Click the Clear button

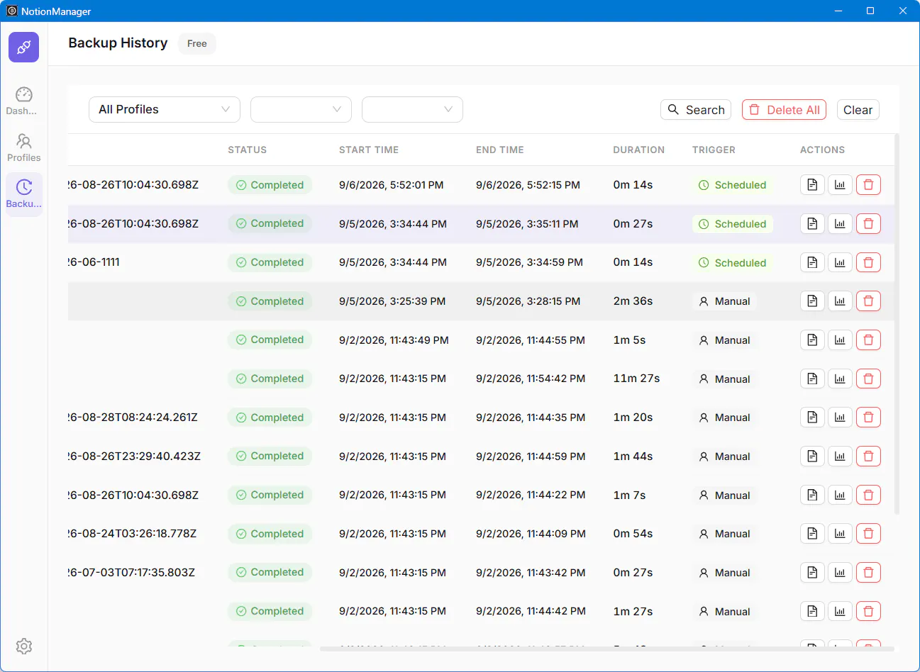(x=858, y=110)
